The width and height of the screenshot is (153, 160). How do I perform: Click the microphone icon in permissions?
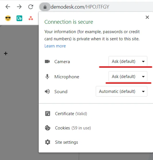point(47,77)
